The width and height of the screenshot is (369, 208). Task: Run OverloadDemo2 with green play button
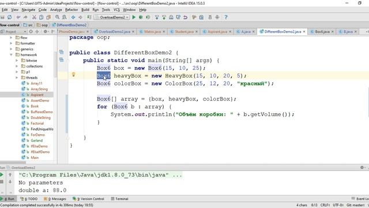[x=134, y=17]
